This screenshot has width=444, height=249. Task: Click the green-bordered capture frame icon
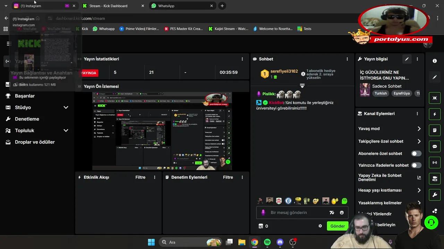pyautogui.click(x=435, y=98)
